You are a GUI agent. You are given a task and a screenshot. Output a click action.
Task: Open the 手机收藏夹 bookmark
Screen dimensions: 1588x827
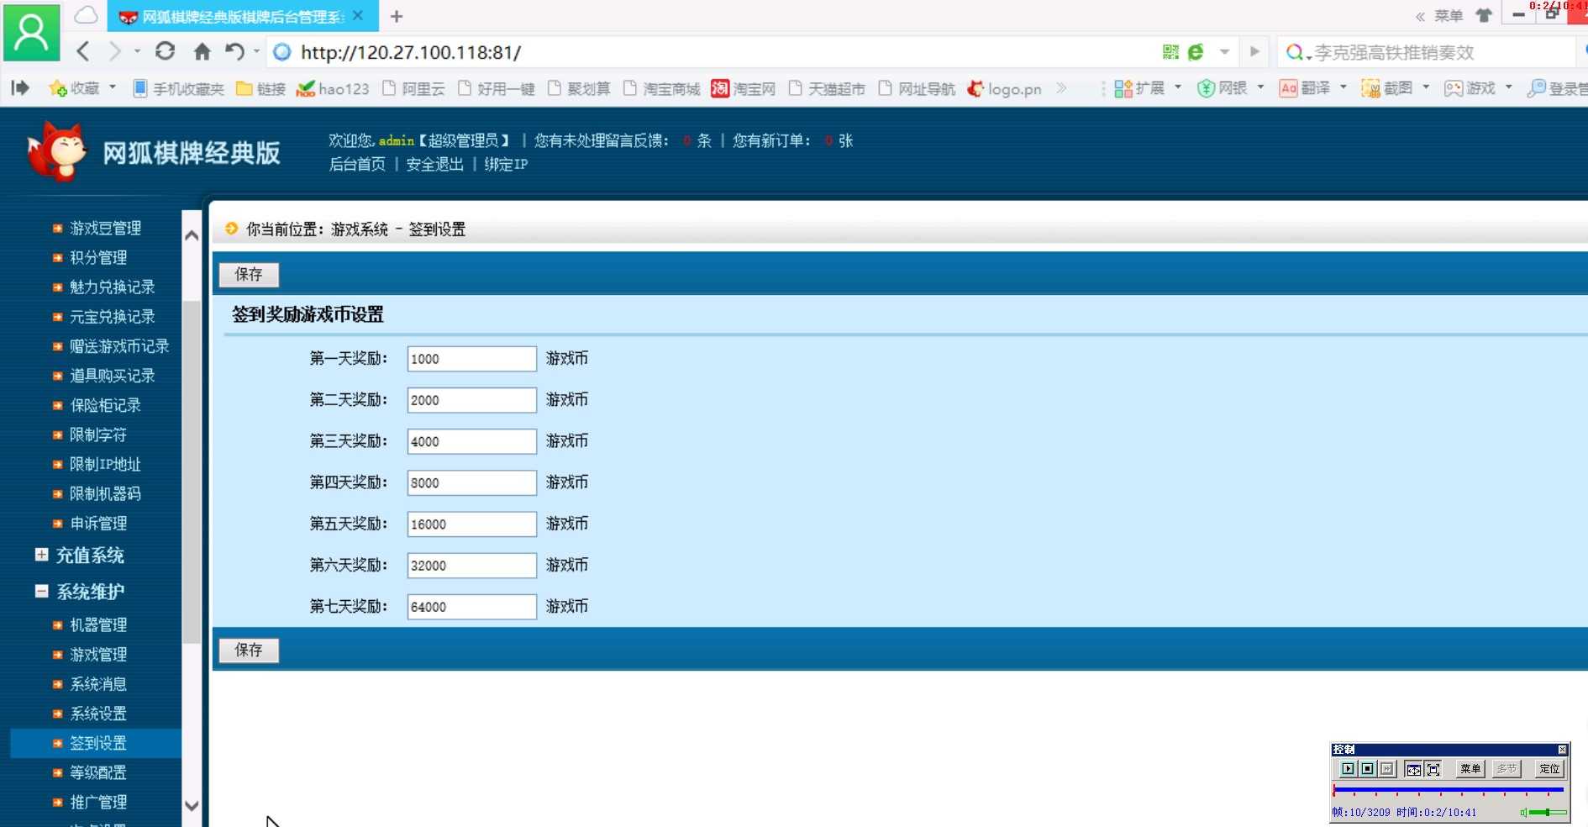(179, 88)
